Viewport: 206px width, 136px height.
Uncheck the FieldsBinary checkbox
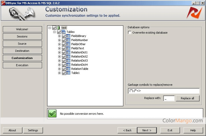(64, 36)
